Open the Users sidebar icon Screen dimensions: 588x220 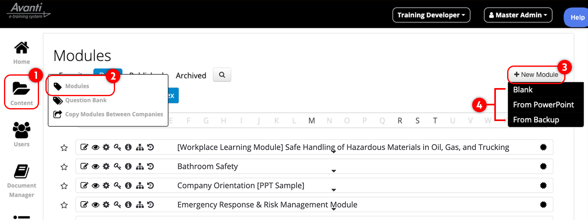(22, 130)
